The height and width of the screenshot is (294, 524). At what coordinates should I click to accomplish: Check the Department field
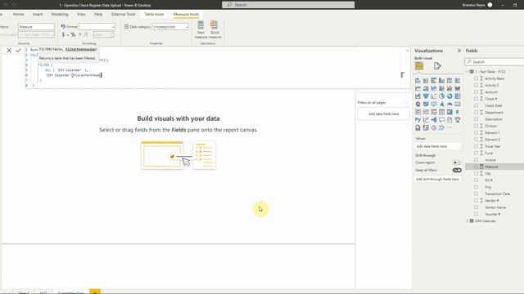(x=476, y=113)
